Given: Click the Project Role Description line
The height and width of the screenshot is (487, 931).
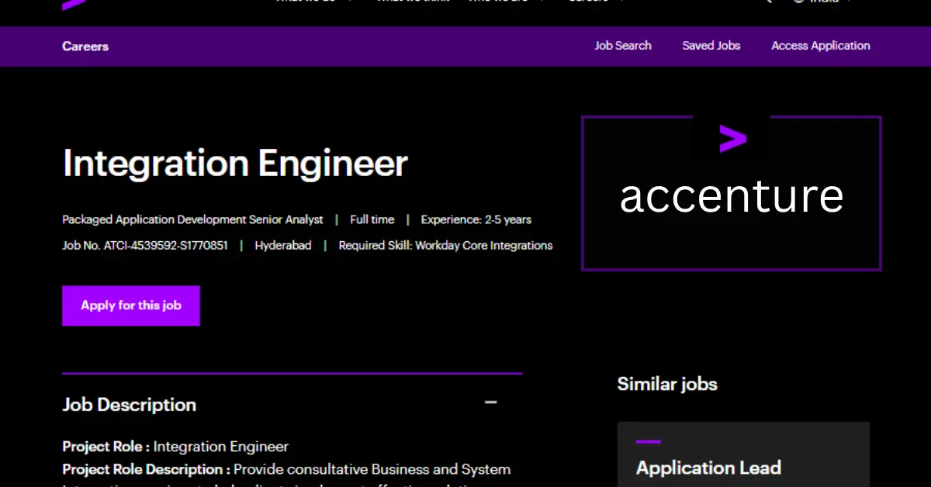Looking at the screenshot, I should pos(286,469).
